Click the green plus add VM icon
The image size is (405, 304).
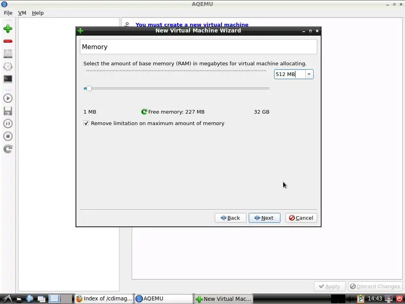tap(8, 28)
